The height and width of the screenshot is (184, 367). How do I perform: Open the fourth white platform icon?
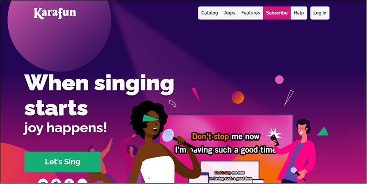[x=82, y=181]
